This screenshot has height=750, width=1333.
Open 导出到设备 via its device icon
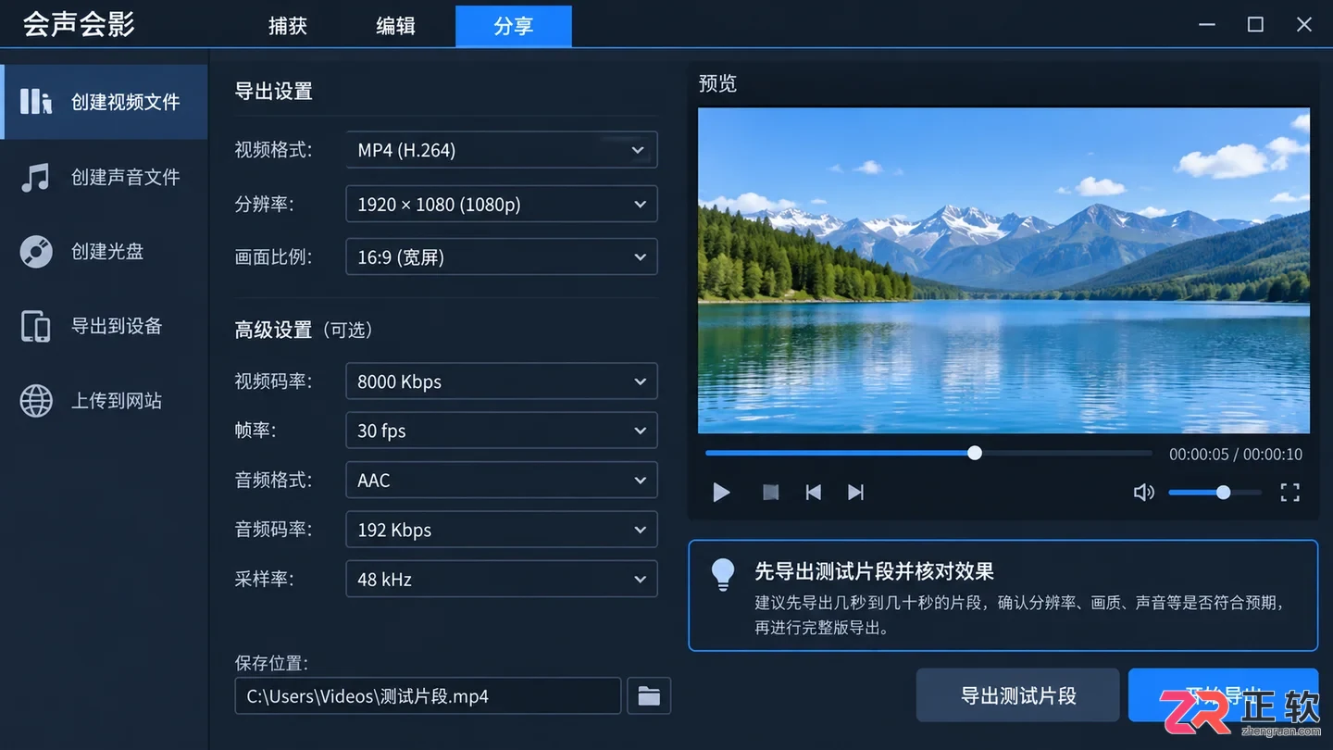pos(36,327)
